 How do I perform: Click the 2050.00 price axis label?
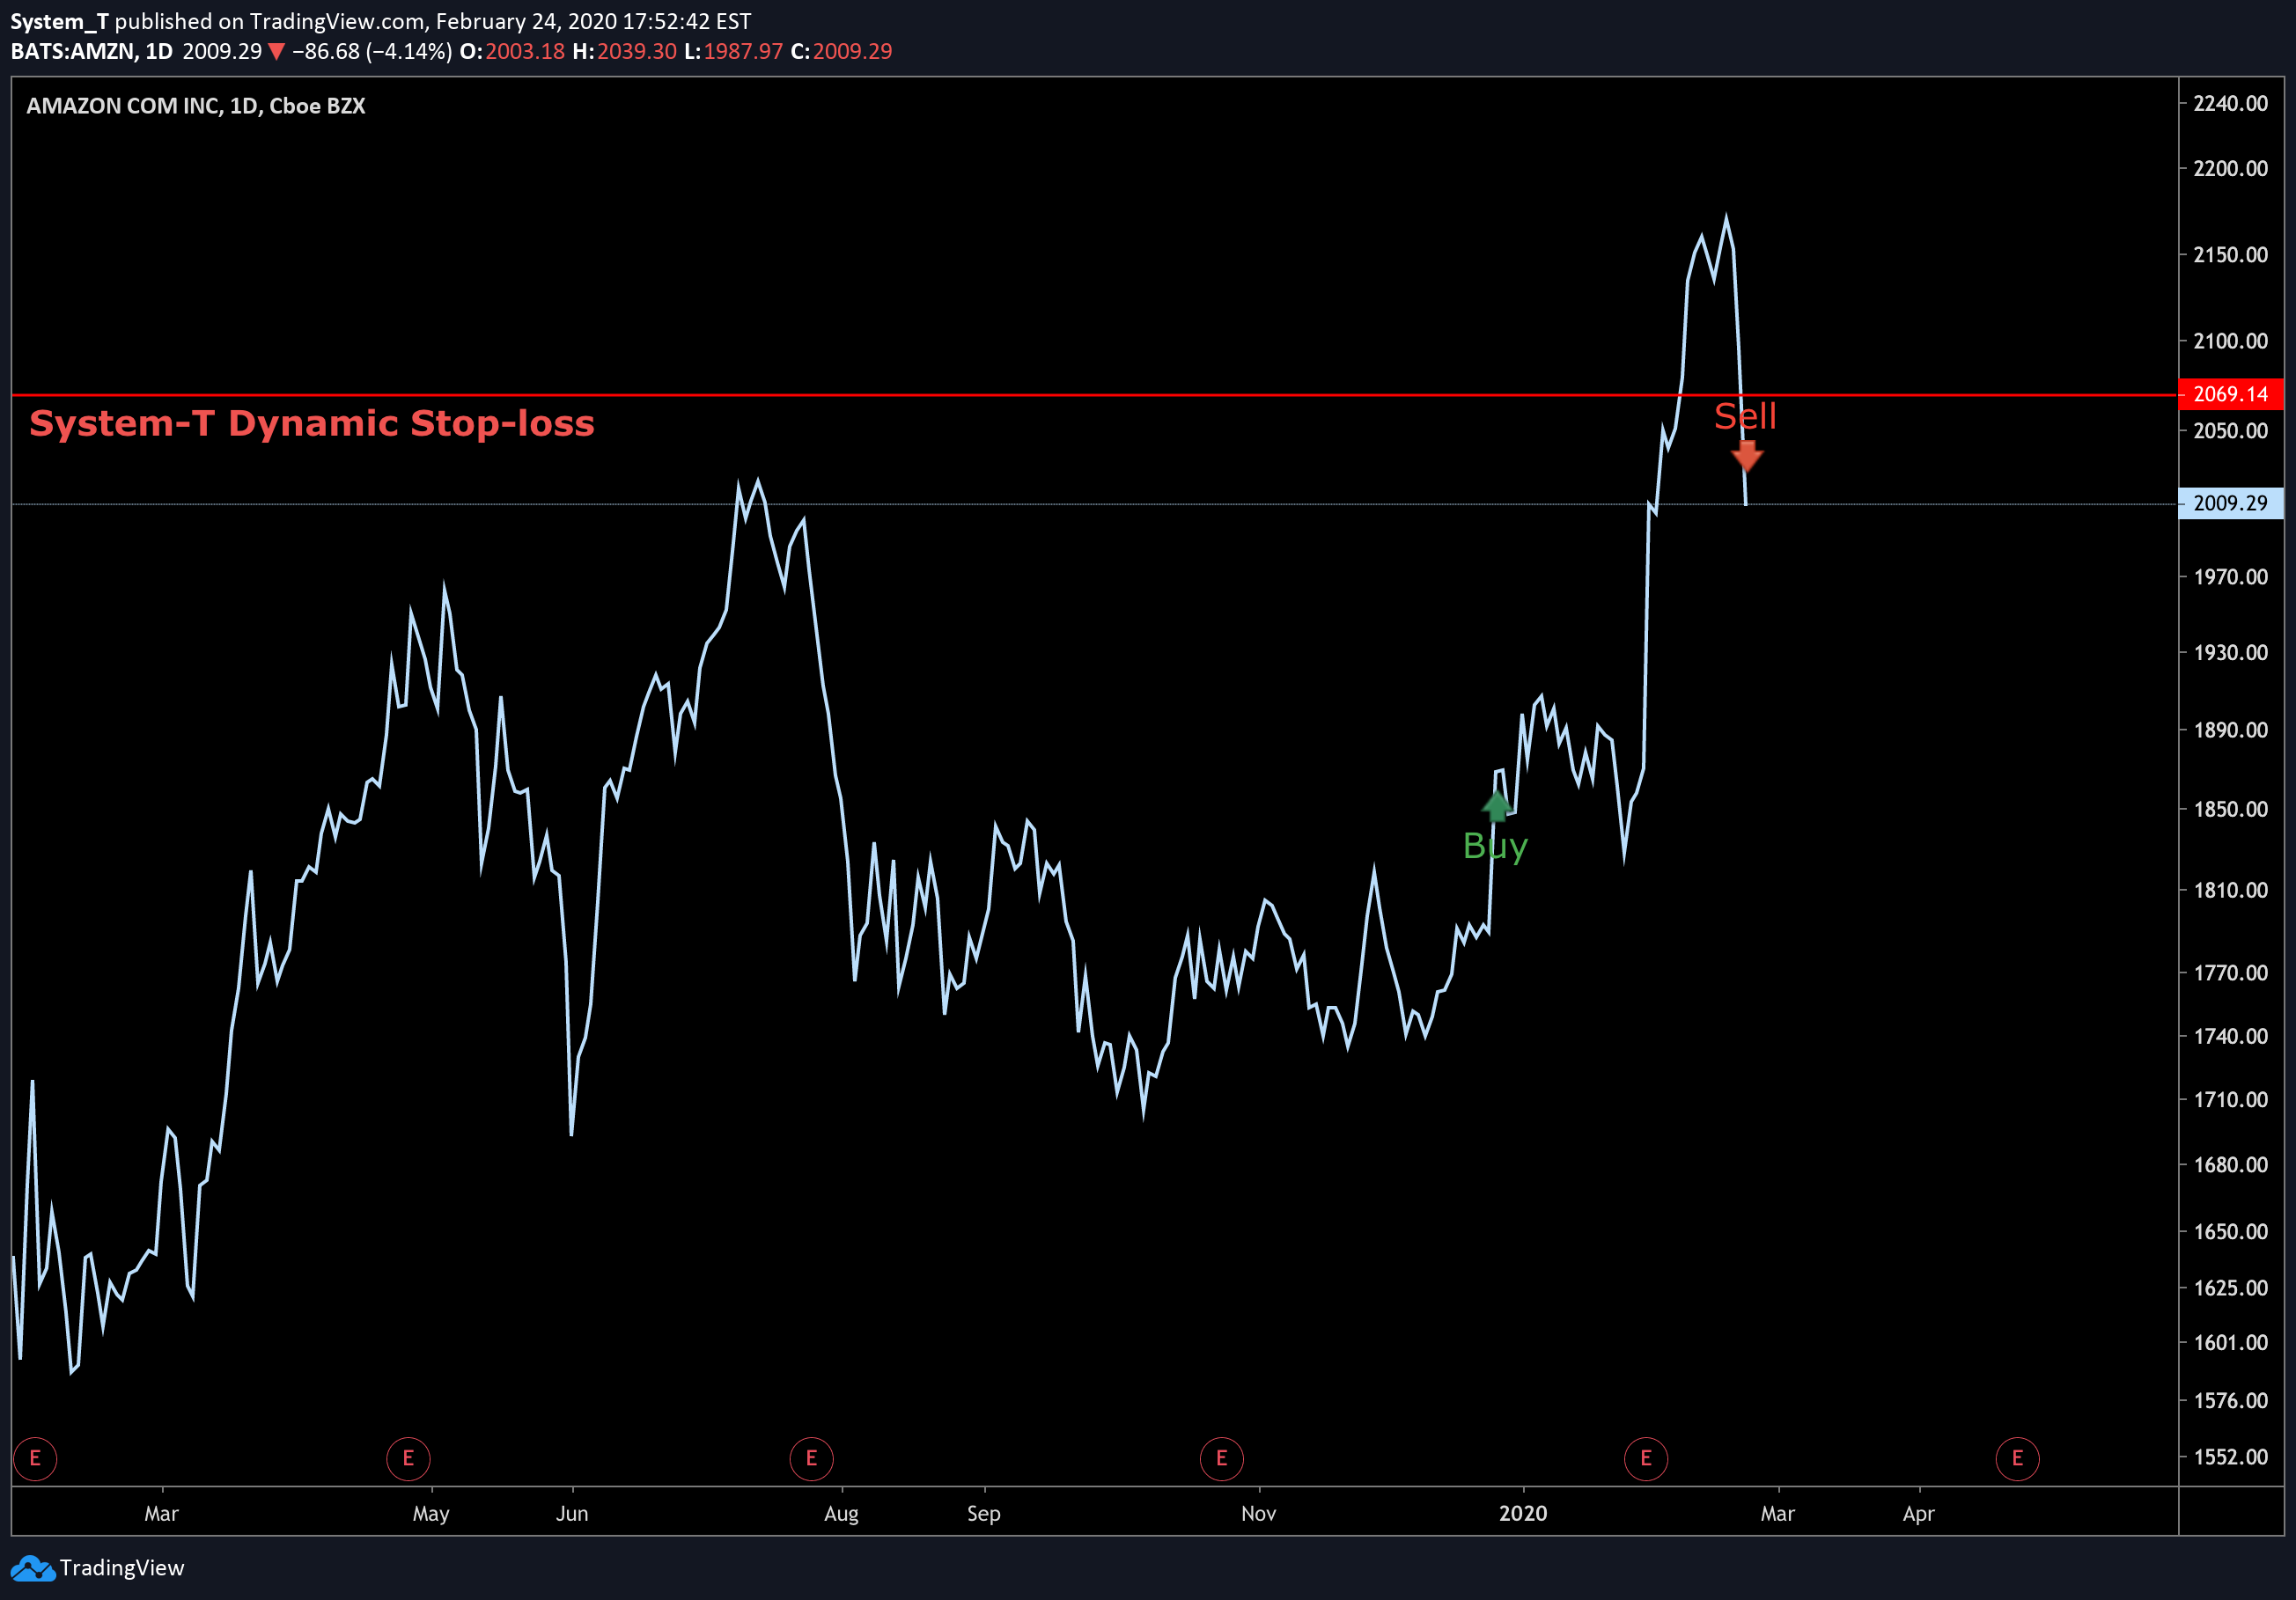(2231, 430)
